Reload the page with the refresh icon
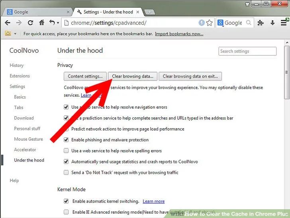Image resolution: width=290 pixels, height=218 pixels. click(x=30, y=23)
